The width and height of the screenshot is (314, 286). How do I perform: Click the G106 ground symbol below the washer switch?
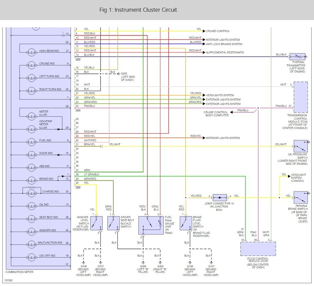coord(84,263)
